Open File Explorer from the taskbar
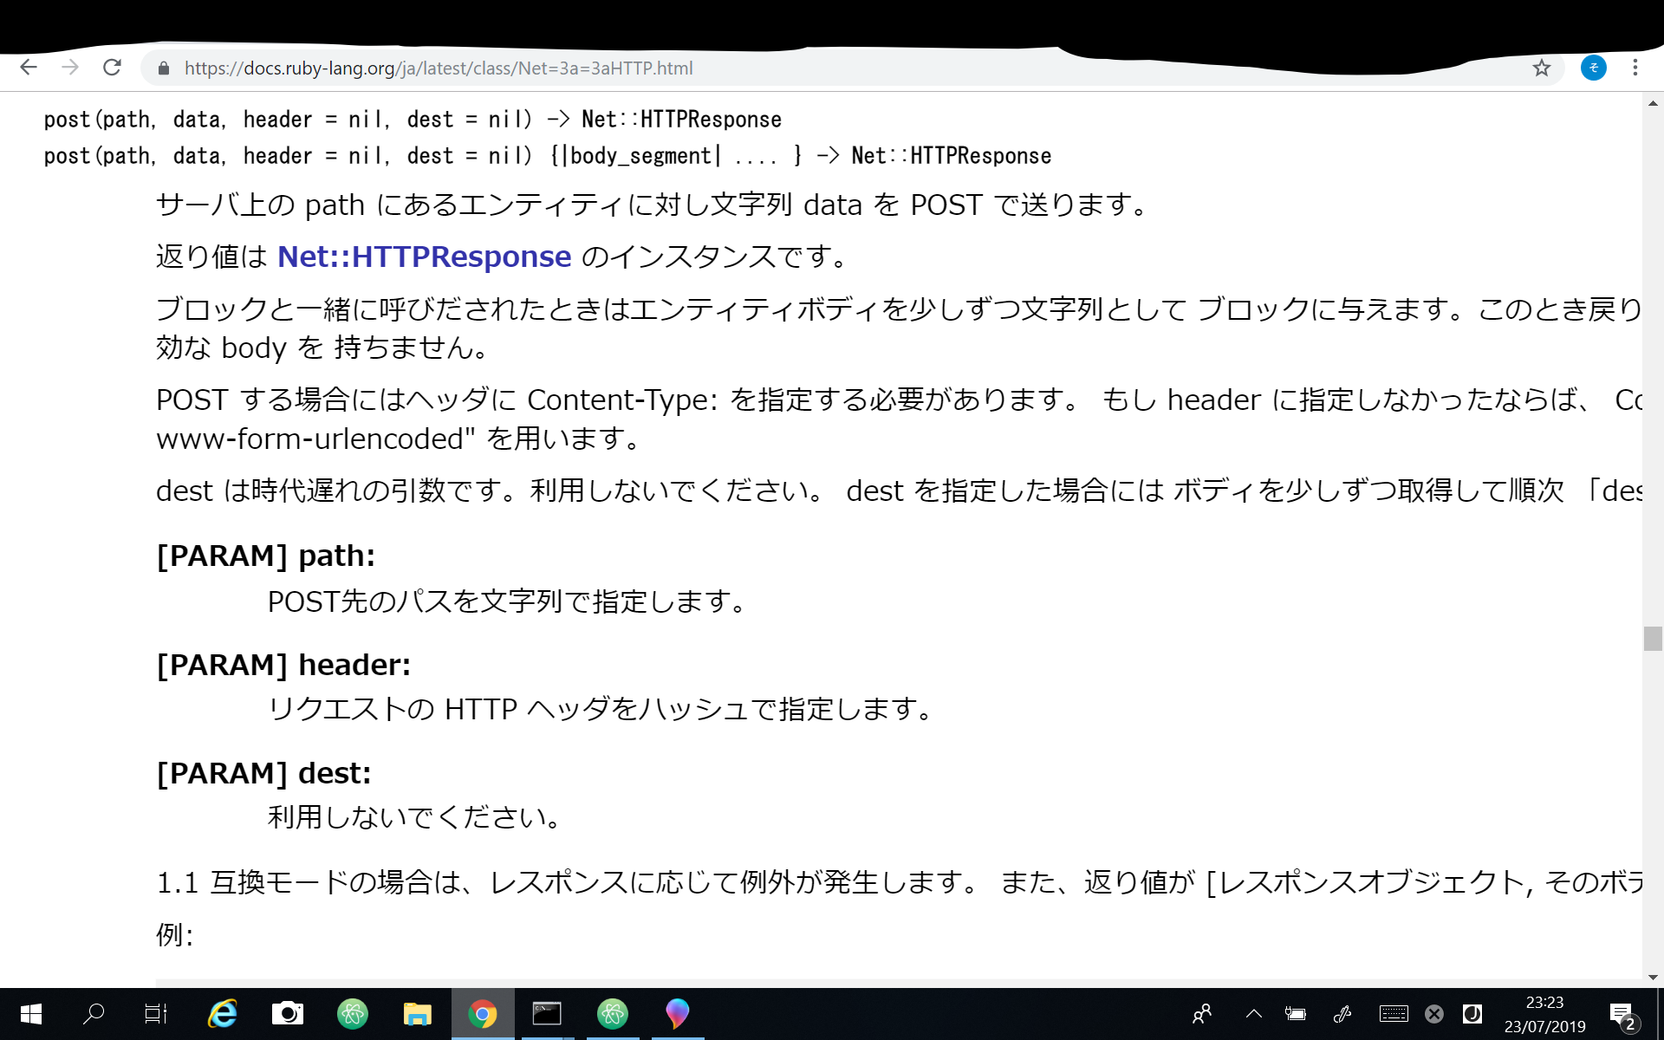1664x1040 pixels. [417, 1014]
